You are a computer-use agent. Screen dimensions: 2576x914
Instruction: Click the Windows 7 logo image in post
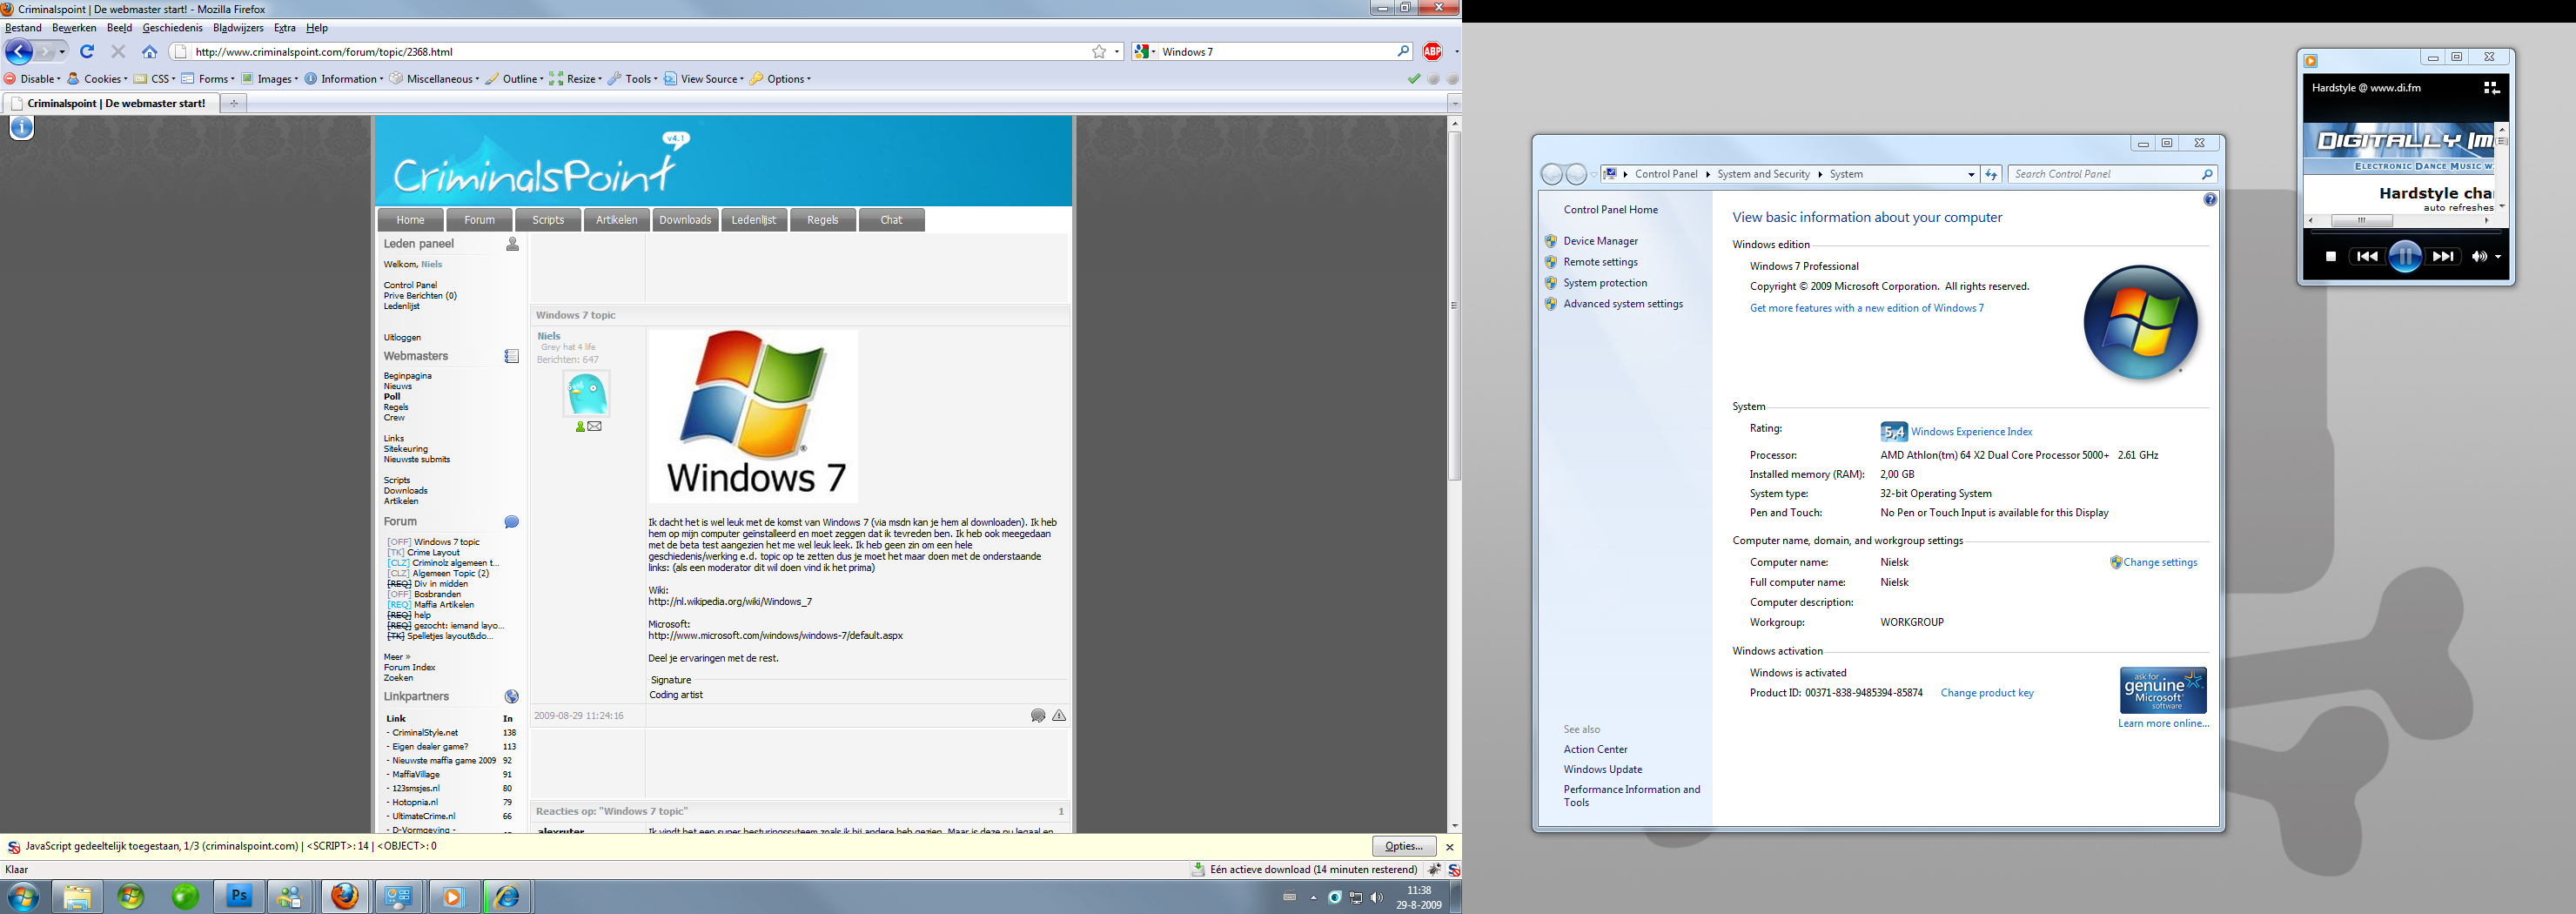tap(753, 416)
